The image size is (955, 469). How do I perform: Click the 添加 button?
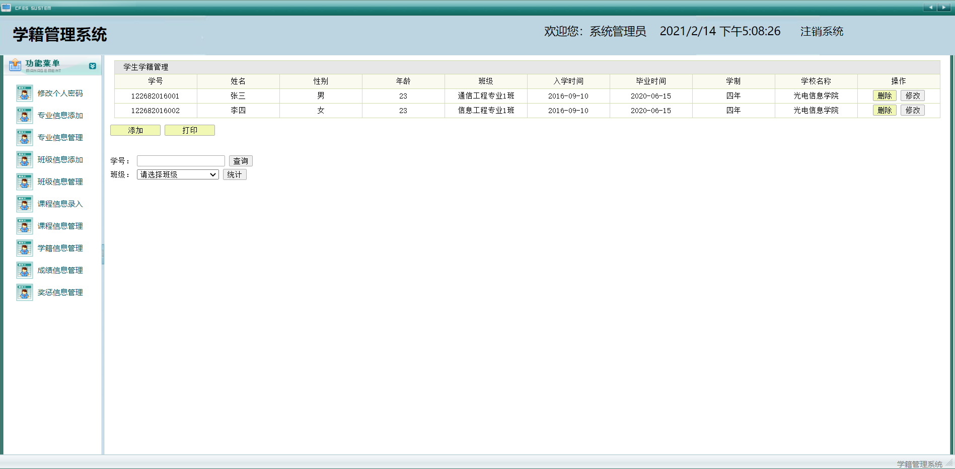point(135,130)
